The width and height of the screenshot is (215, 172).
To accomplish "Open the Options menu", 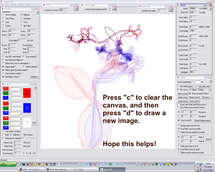I will (21, 5).
